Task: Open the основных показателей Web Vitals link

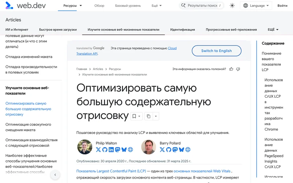Action: (202, 171)
